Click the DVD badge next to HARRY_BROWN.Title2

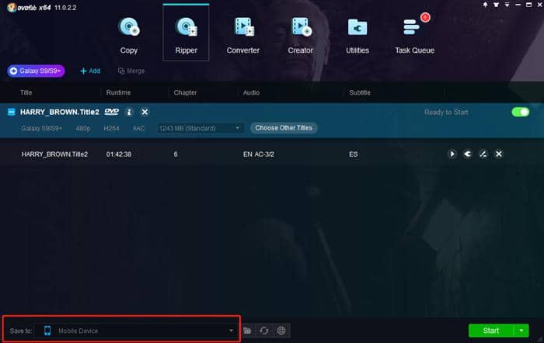click(112, 112)
